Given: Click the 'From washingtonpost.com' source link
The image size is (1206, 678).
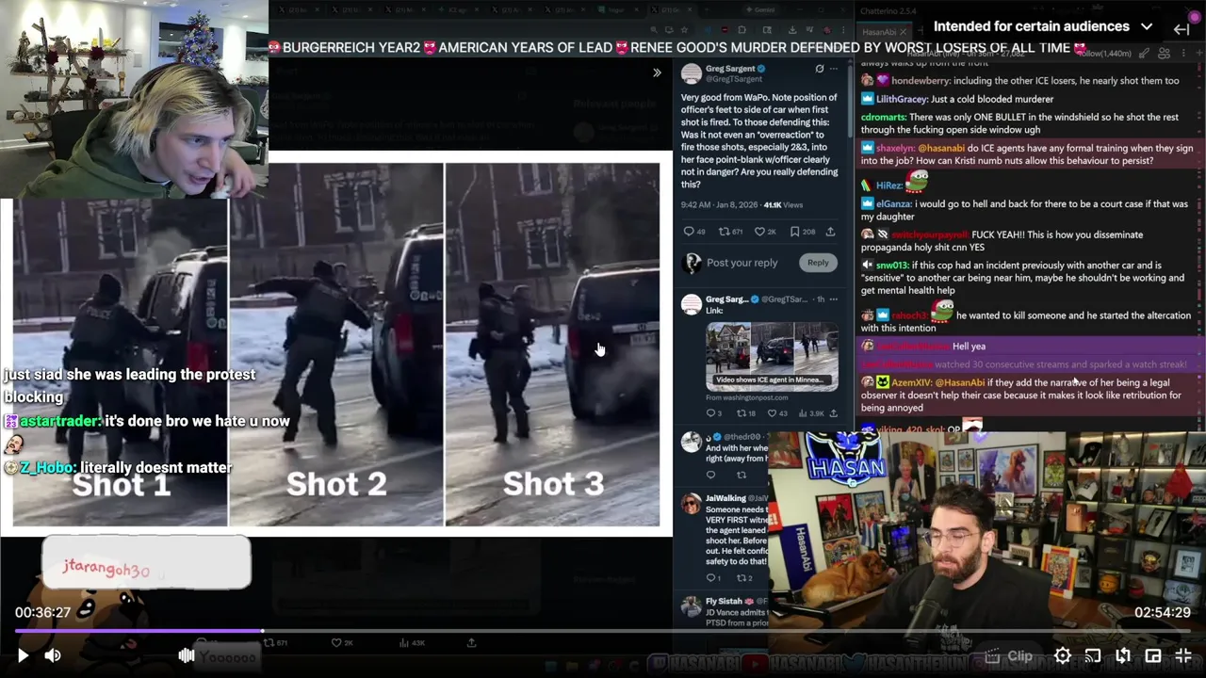Looking at the screenshot, I should coord(746,397).
